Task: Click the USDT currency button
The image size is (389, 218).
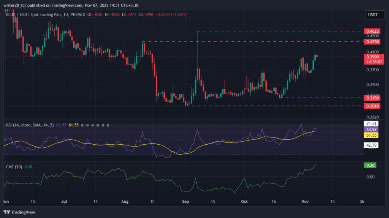Action: [374, 15]
